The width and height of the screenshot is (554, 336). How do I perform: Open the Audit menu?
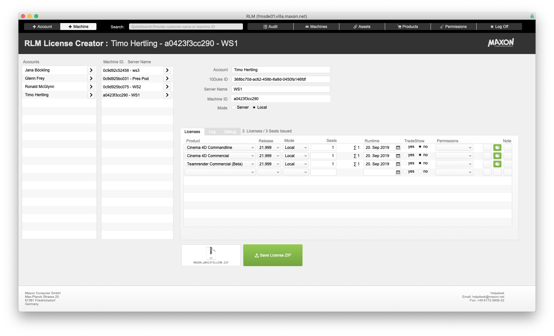[270, 27]
